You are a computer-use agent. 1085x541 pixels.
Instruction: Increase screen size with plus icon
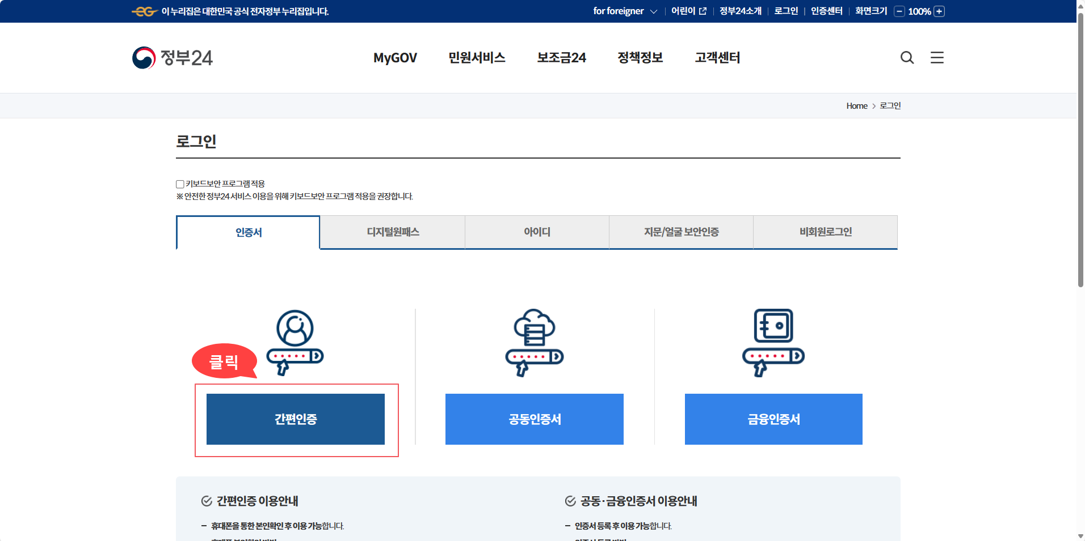939,11
